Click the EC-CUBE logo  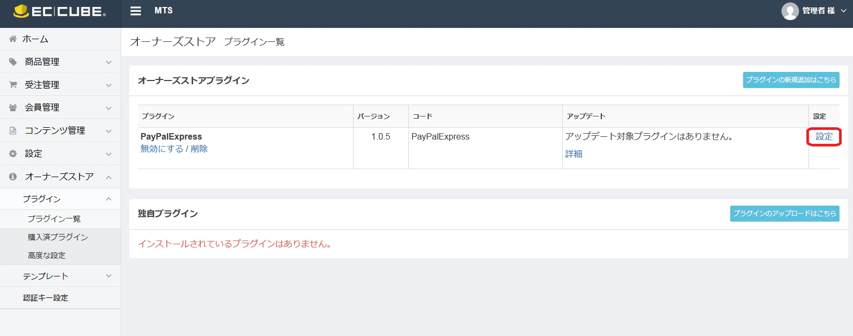[60, 11]
